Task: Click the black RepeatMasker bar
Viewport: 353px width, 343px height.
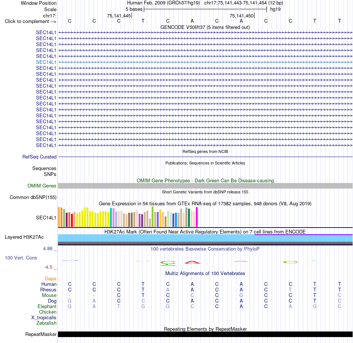Action: tap(205, 334)
